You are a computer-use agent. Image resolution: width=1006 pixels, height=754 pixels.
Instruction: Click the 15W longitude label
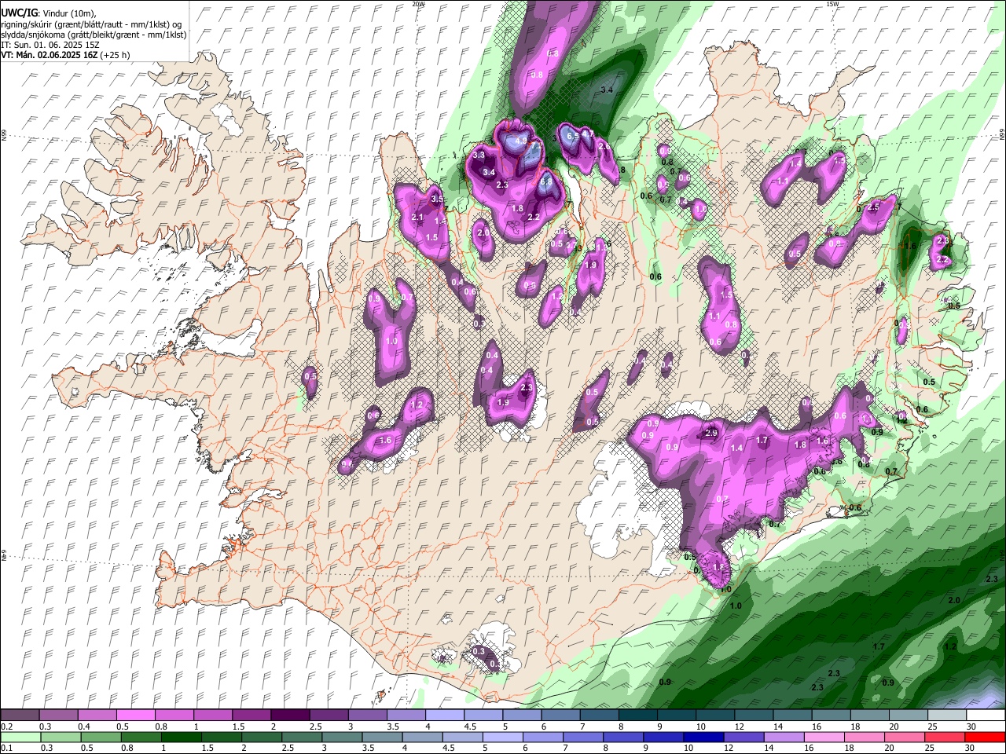pos(832,4)
